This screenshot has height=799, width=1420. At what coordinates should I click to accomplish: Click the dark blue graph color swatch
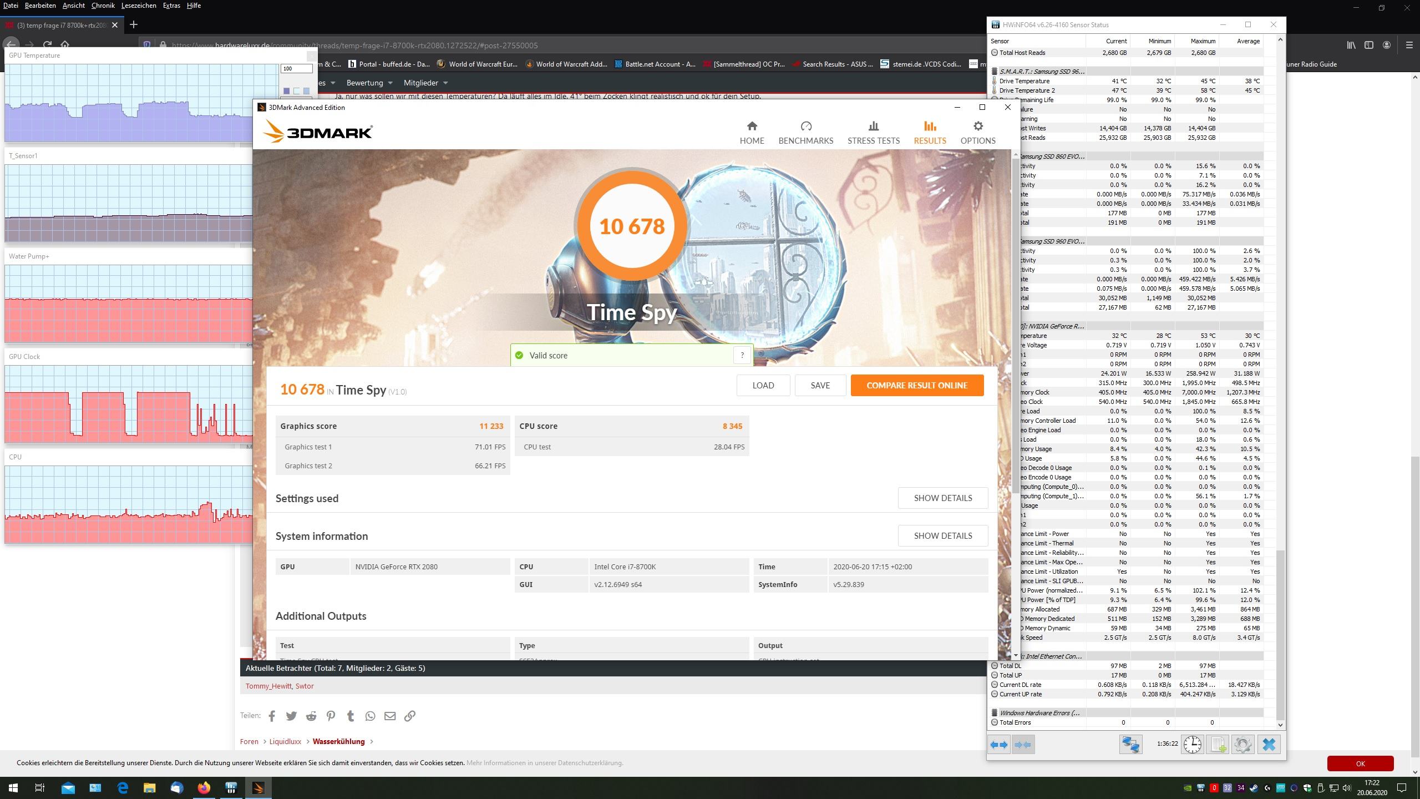286,91
